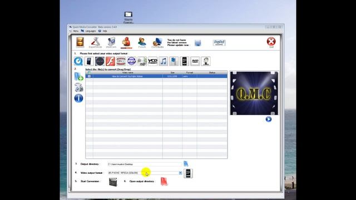Click the blue info icon

click(x=78, y=98)
